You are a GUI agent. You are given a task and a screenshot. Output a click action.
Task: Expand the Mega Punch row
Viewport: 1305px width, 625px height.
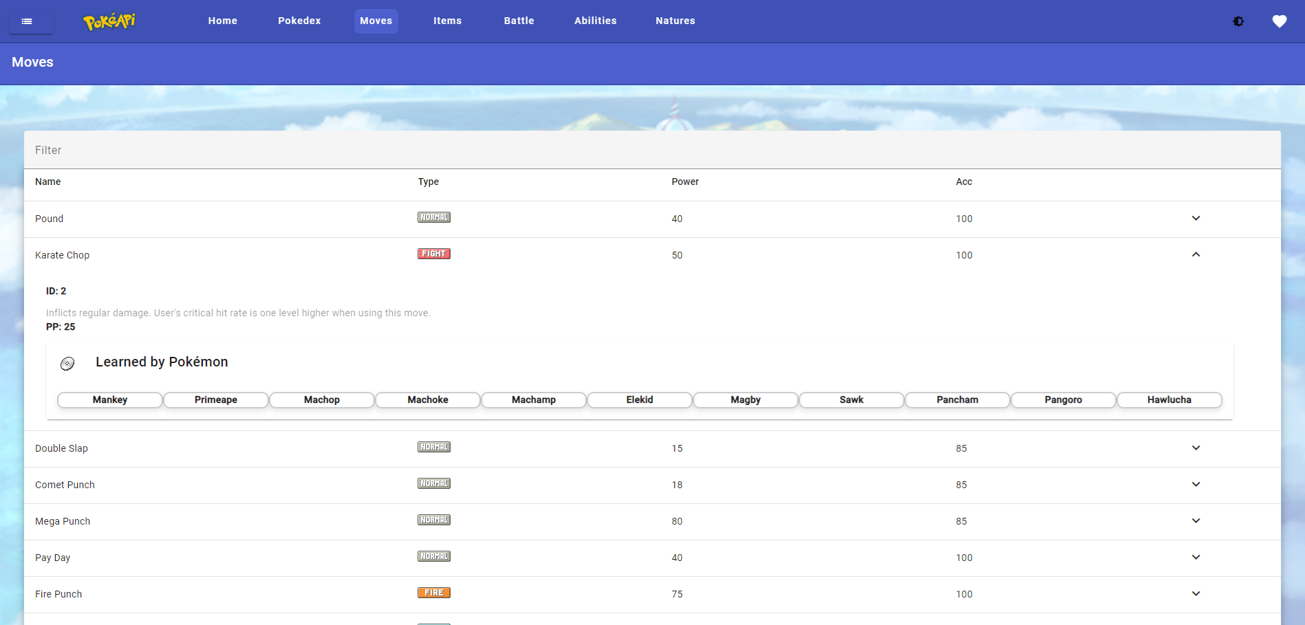tap(1196, 520)
